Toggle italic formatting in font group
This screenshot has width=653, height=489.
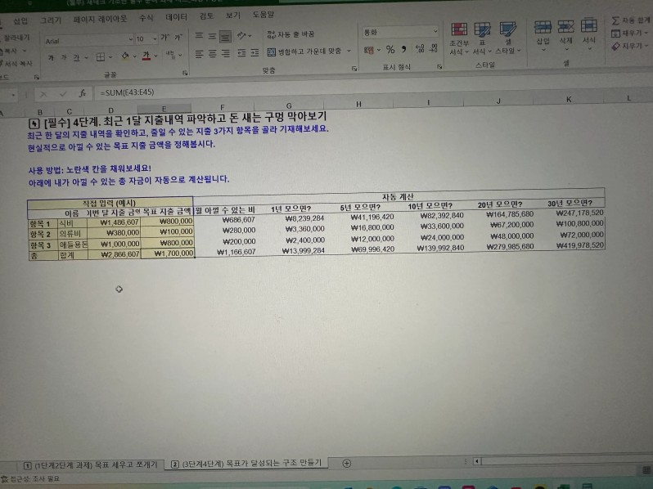point(64,58)
